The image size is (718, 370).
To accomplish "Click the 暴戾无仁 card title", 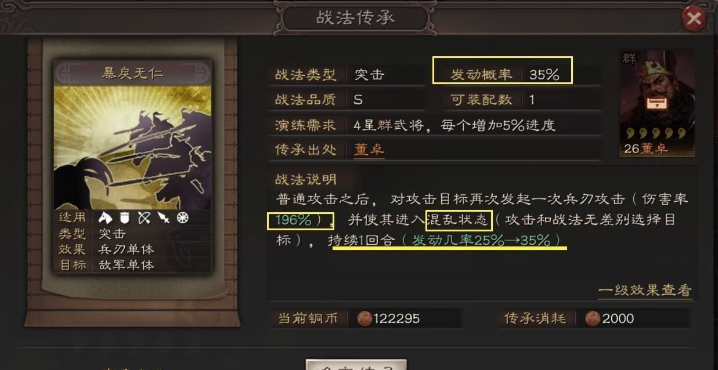I will [x=133, y=74].
